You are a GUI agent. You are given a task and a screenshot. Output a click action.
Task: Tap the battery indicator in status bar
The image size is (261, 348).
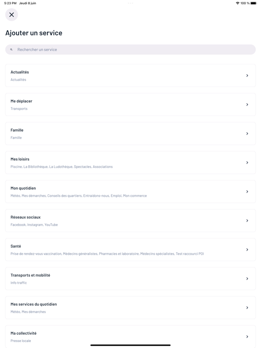(x=254, y=3)
